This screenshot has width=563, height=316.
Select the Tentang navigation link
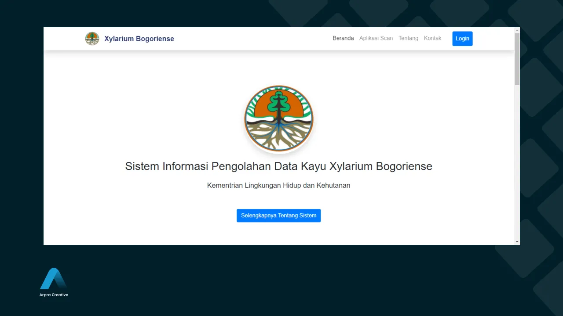408,38
